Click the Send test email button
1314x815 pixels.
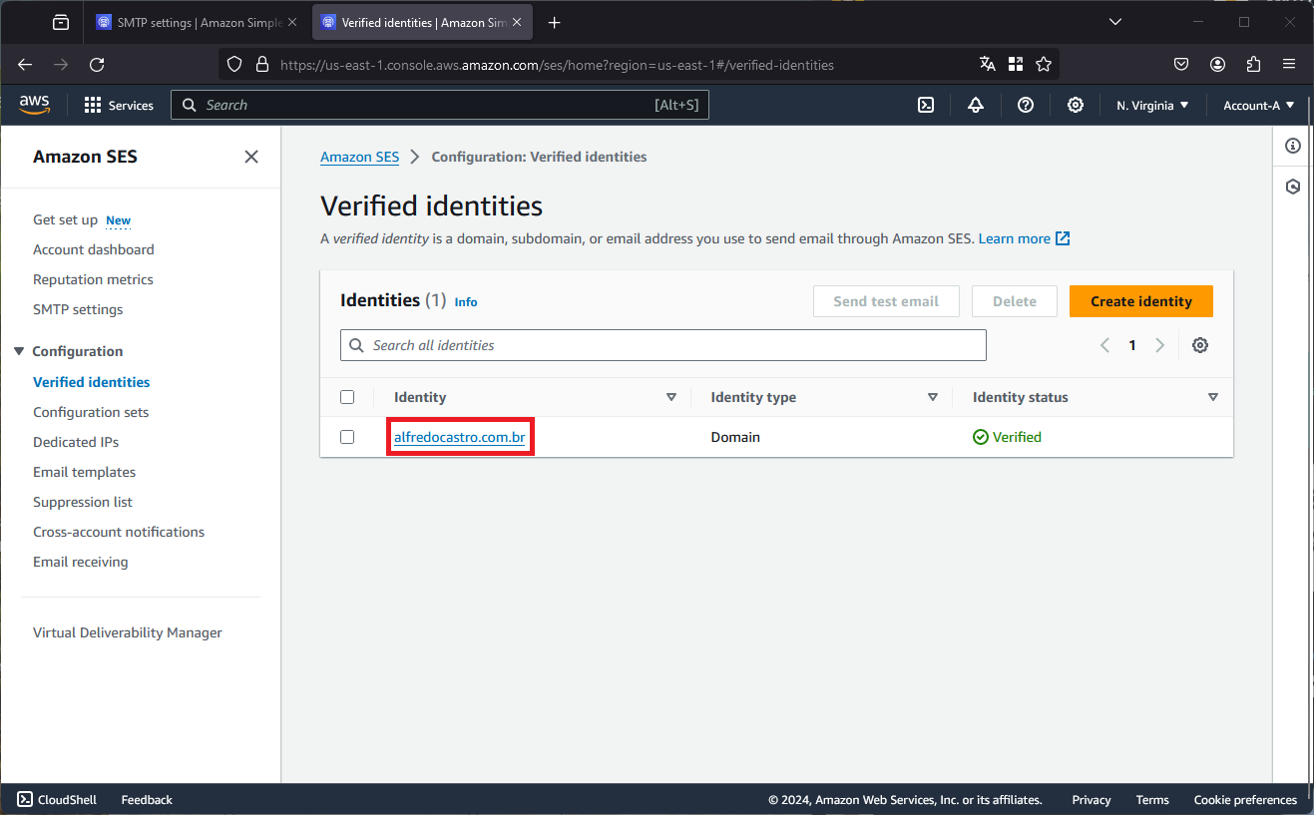click(x=886, y=301)
